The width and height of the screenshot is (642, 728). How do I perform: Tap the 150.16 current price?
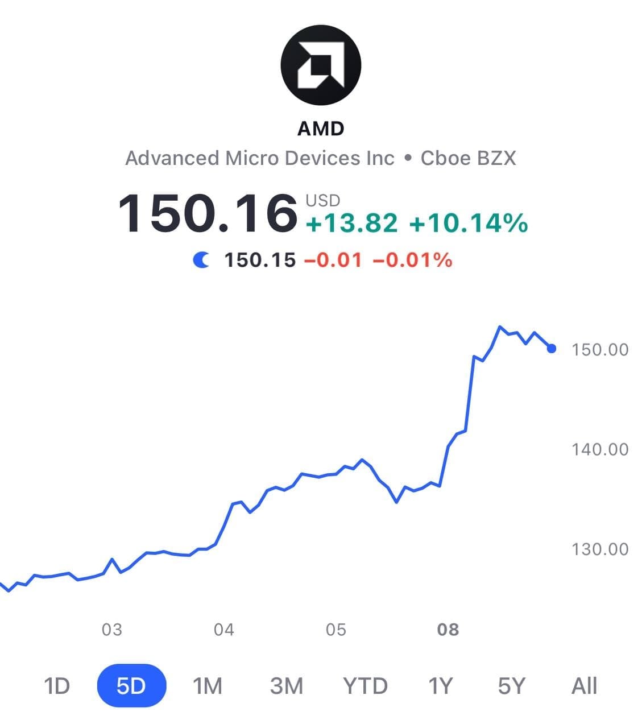pyautogui.click(x=208, y=213)
